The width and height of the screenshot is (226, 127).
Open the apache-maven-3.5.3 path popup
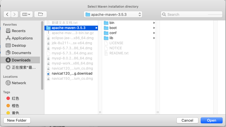click(113, 14)
